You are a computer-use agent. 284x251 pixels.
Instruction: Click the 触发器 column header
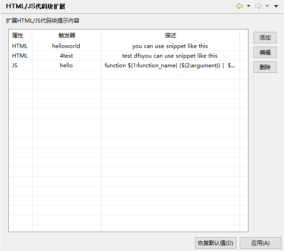click(x=66, y=36)
